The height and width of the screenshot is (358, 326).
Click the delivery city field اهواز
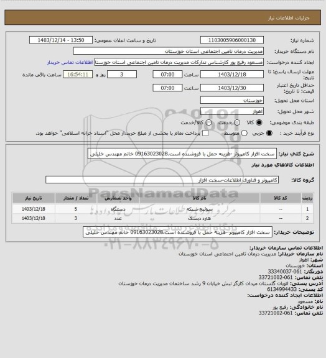pyautogui.click(x=232, y=111)
